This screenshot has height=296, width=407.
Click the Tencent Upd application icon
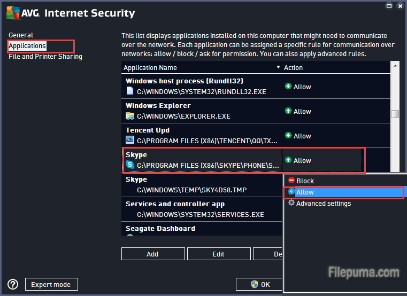[x=130, y=140]
